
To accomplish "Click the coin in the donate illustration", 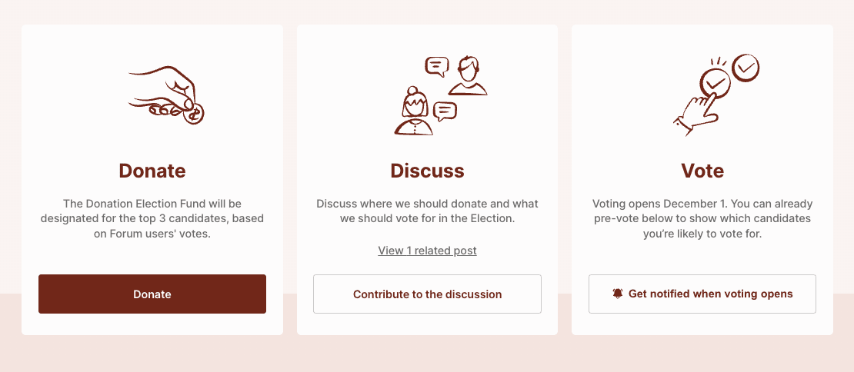I will click(193, 115).
